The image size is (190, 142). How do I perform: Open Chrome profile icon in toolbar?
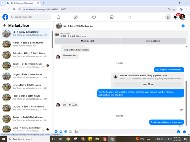pyautogui.click(x=181, y=9)
